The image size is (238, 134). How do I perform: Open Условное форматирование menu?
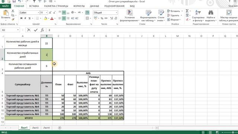(x=129, y=16)
